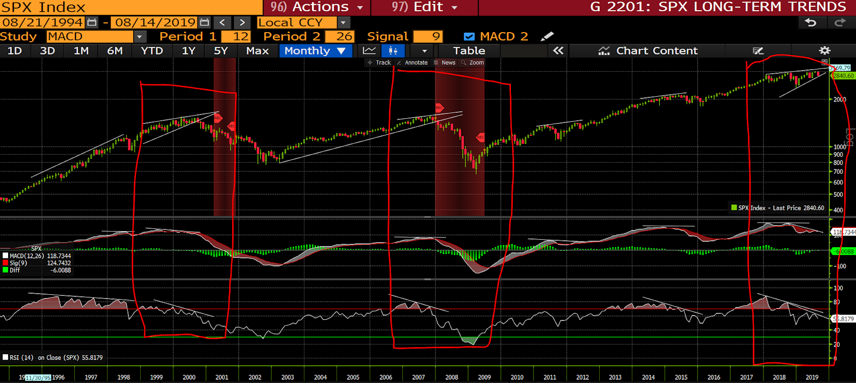Expand the chart type dropdown arrow
This screenshot has height=383, width=856.
click(x=425, y=51)
